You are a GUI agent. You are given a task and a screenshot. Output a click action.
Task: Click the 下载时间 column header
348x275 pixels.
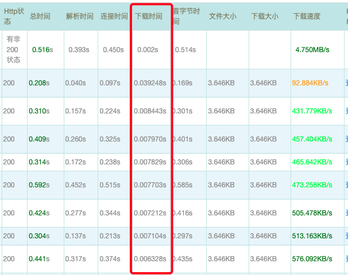[149, 17]
